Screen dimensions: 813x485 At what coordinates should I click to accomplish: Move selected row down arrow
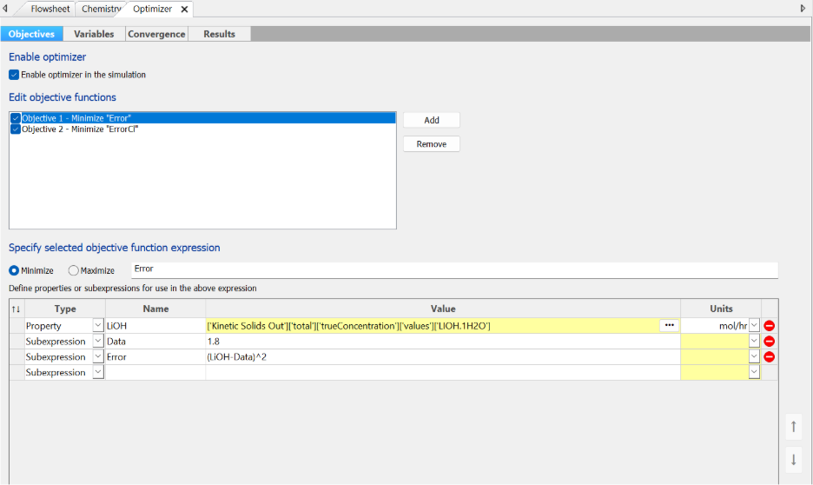click(793, 460)
